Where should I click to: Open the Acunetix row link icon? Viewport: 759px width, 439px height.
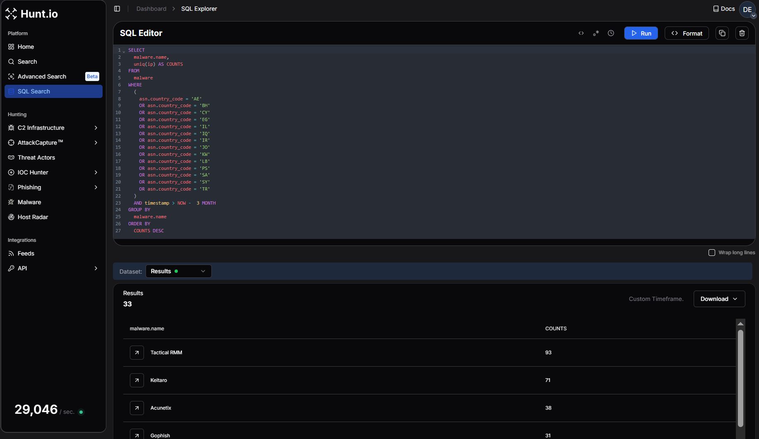point(137,408)
